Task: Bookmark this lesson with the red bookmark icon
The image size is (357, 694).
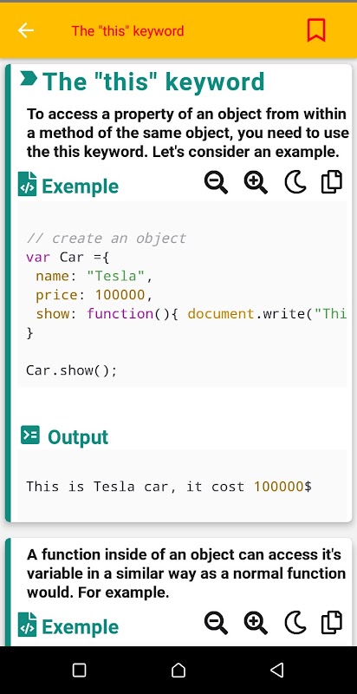Action: point(316,30)
